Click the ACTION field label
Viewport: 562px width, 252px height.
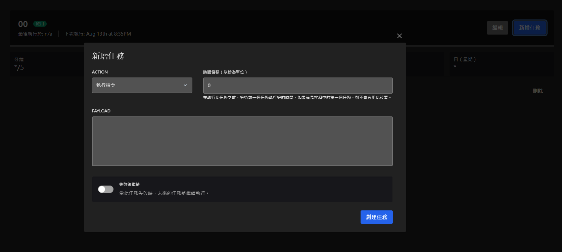(x=100, y=72)
